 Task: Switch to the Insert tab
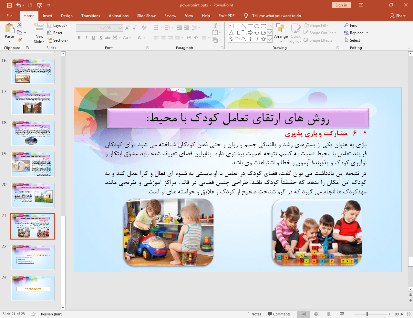click(x=47, y=16)
